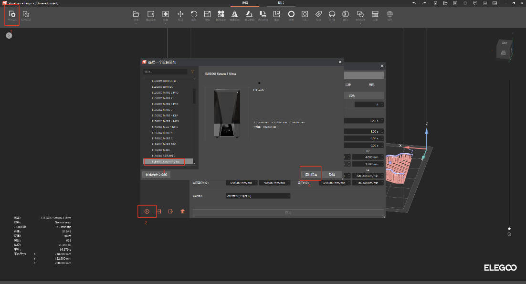The image size is (526, 284).
Task: Click the support generation toolbar icon
Action: (375, 14)
